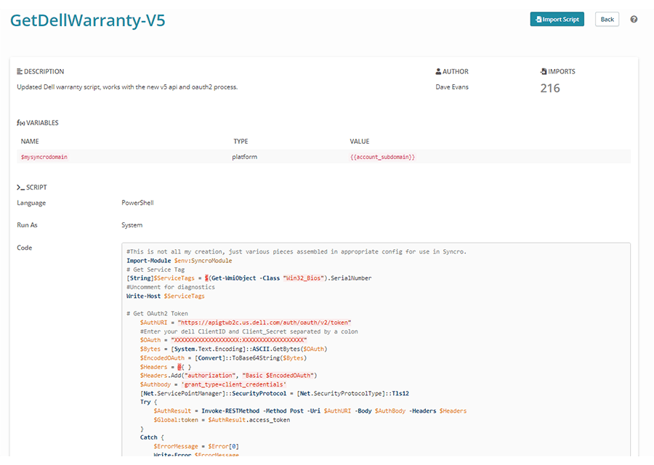Viewport: 654px width, 465px height.
Task: Click the Variables f(x) icon
Action: click(x=21, y=123)
